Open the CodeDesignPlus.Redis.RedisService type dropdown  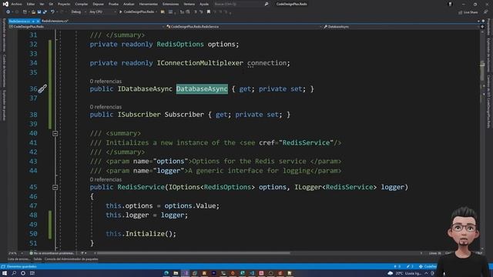click(243, 27)
